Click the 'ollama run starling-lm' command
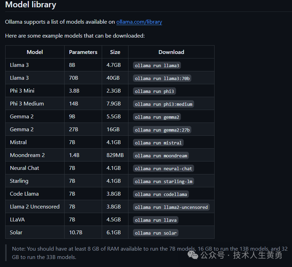 point(163,181)
